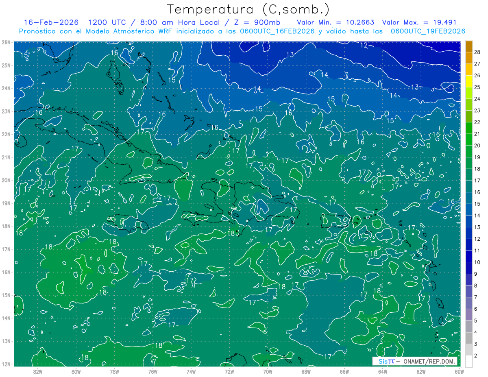
Task: Click the latitude axis label "12N"
Action: point(6,364)
